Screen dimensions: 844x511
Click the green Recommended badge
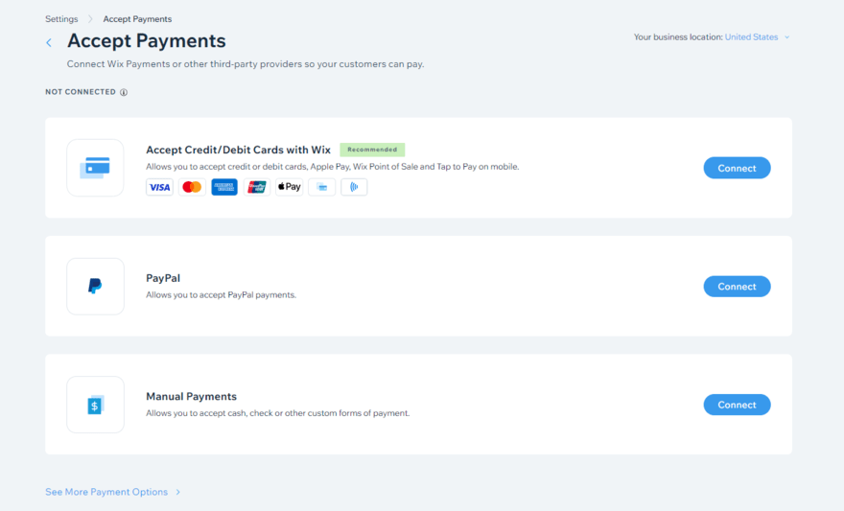point(372,150)
